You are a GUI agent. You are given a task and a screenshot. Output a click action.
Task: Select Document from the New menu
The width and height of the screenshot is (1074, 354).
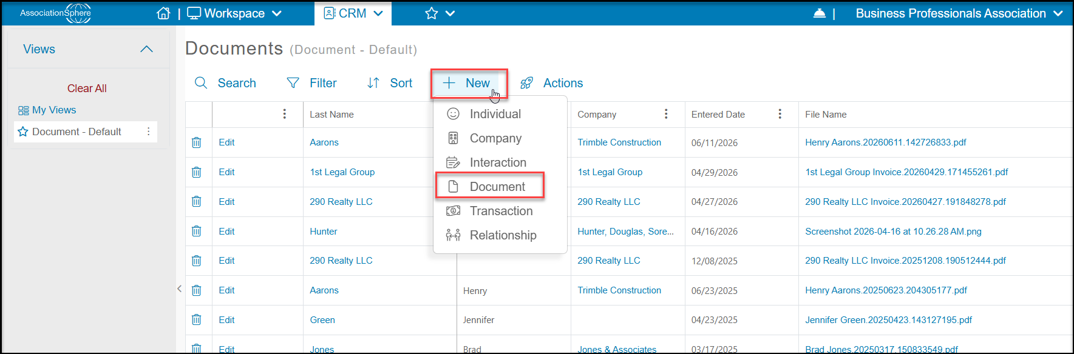[x=489, y=187]
